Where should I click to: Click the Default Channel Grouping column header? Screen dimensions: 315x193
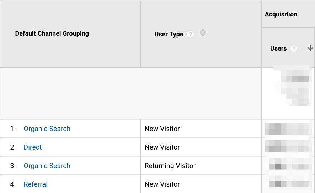52,34
